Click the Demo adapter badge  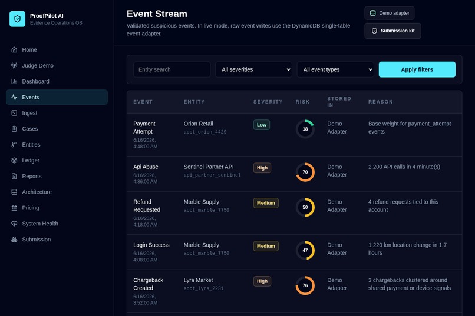pos(390,13)
